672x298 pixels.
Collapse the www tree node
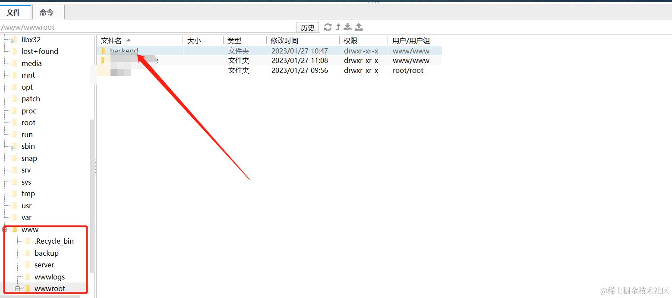coord(5,229)
